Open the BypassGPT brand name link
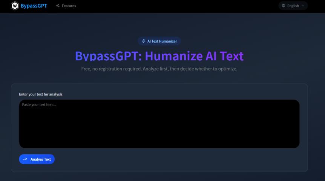The image size is (325, 181). pyautogui.click(x=34, y=6)
